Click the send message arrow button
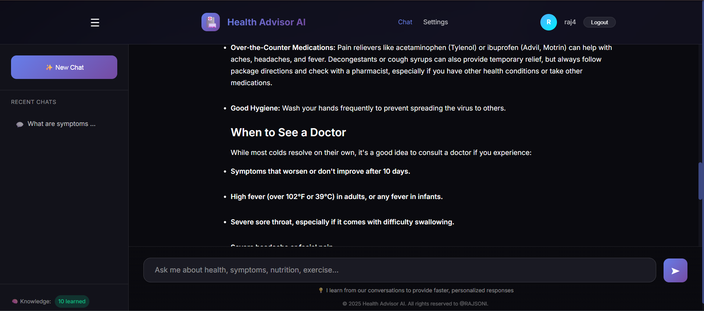Image resolution: width=704 pixels, height=311 pixels. coord(675,271)
